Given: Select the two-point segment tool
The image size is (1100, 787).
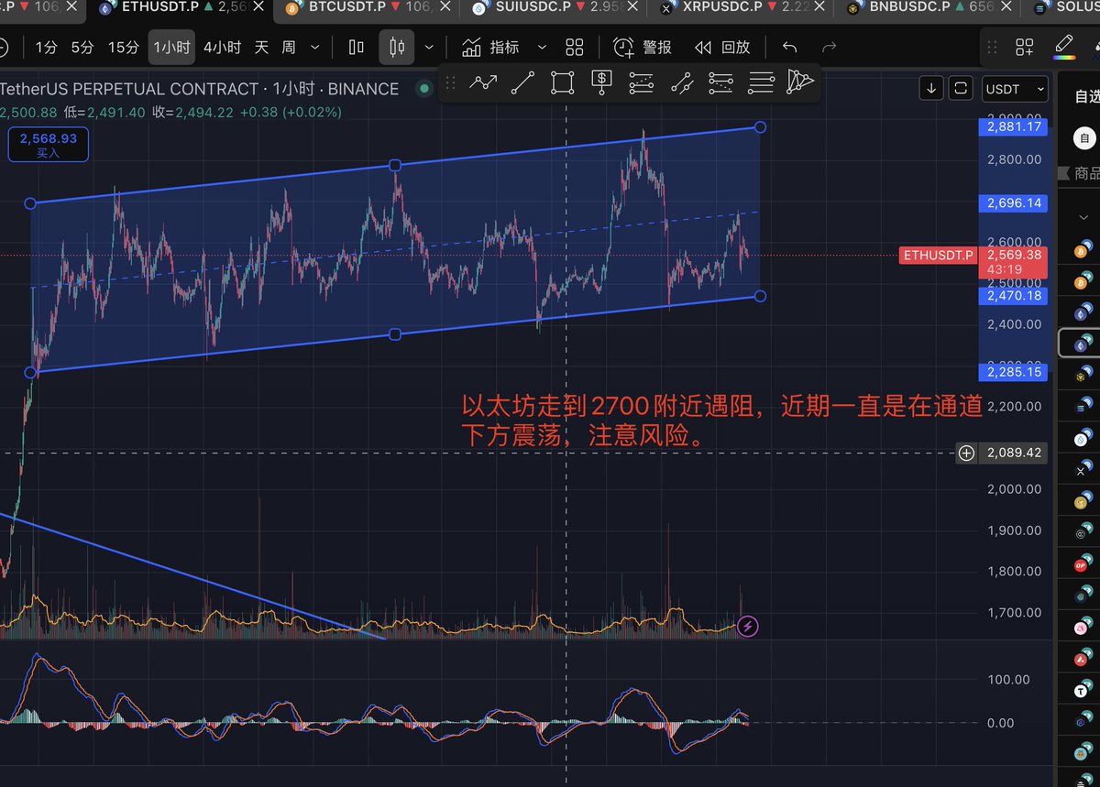Looking at the screenshot, I should coord(681,82).
